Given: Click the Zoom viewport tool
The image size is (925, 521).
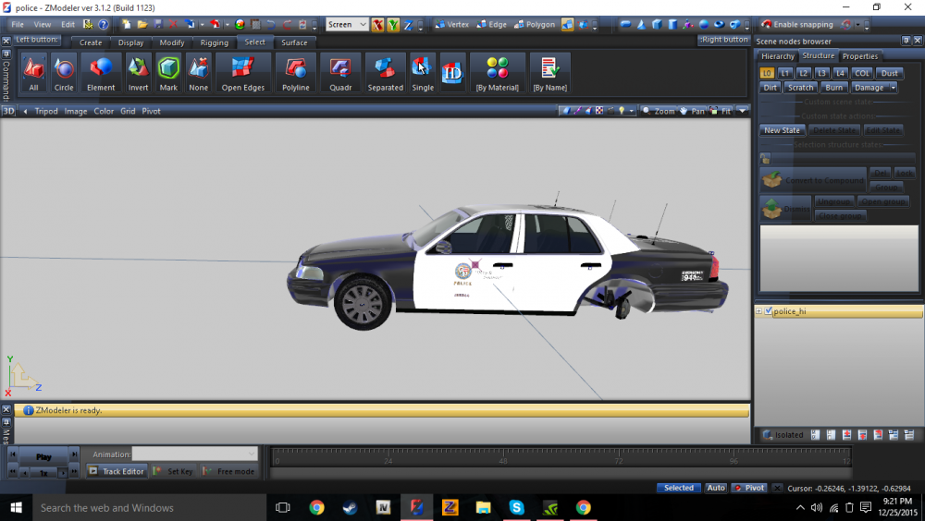Looking at the screenshot, I should pos(659,111).
